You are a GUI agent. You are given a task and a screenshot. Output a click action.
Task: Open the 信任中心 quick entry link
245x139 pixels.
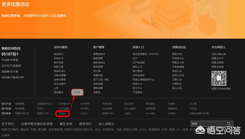pos(137,88)
